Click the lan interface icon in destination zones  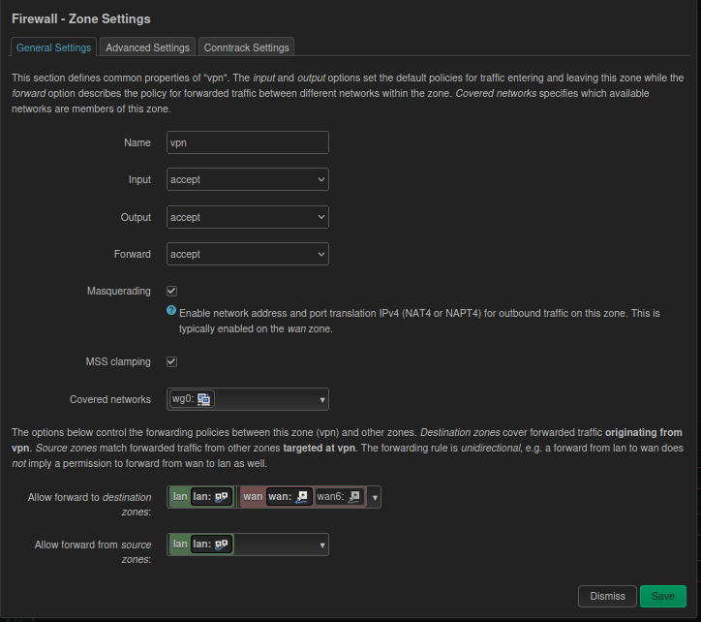pos(222,497)
